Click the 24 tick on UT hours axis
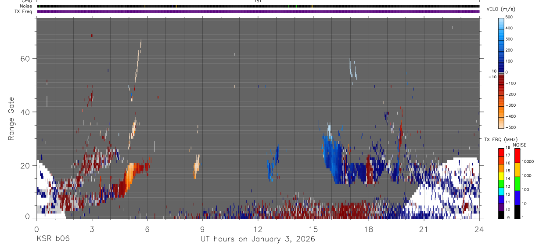 pos(479,229)
